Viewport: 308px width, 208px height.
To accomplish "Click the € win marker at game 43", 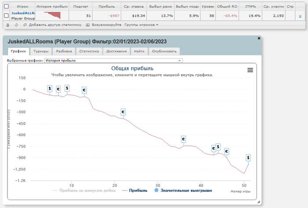I will (x=213, y=148).
